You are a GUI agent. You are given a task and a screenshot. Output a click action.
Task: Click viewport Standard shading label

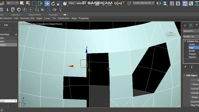[43, 24]
